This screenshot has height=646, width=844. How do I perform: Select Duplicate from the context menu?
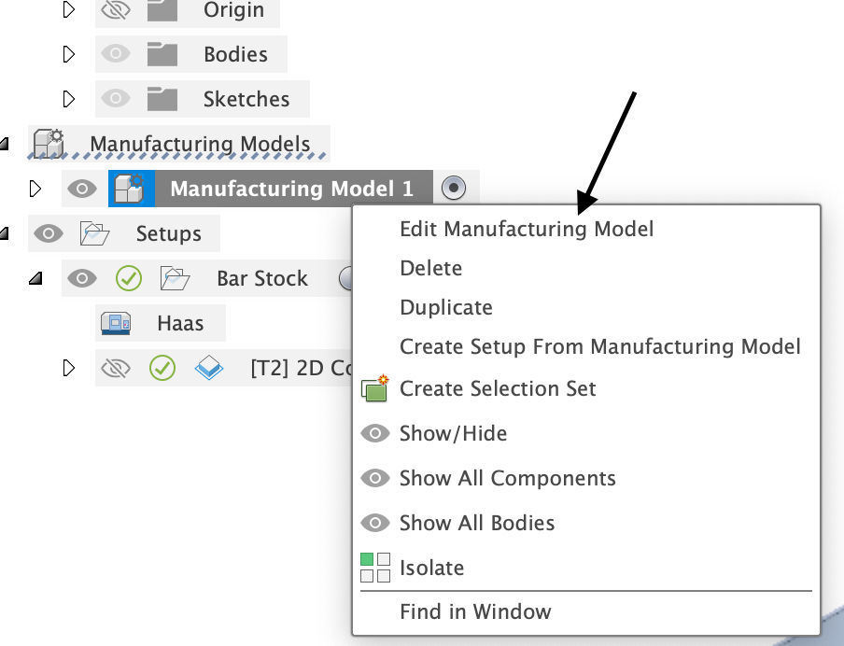[x=448, y=307]
